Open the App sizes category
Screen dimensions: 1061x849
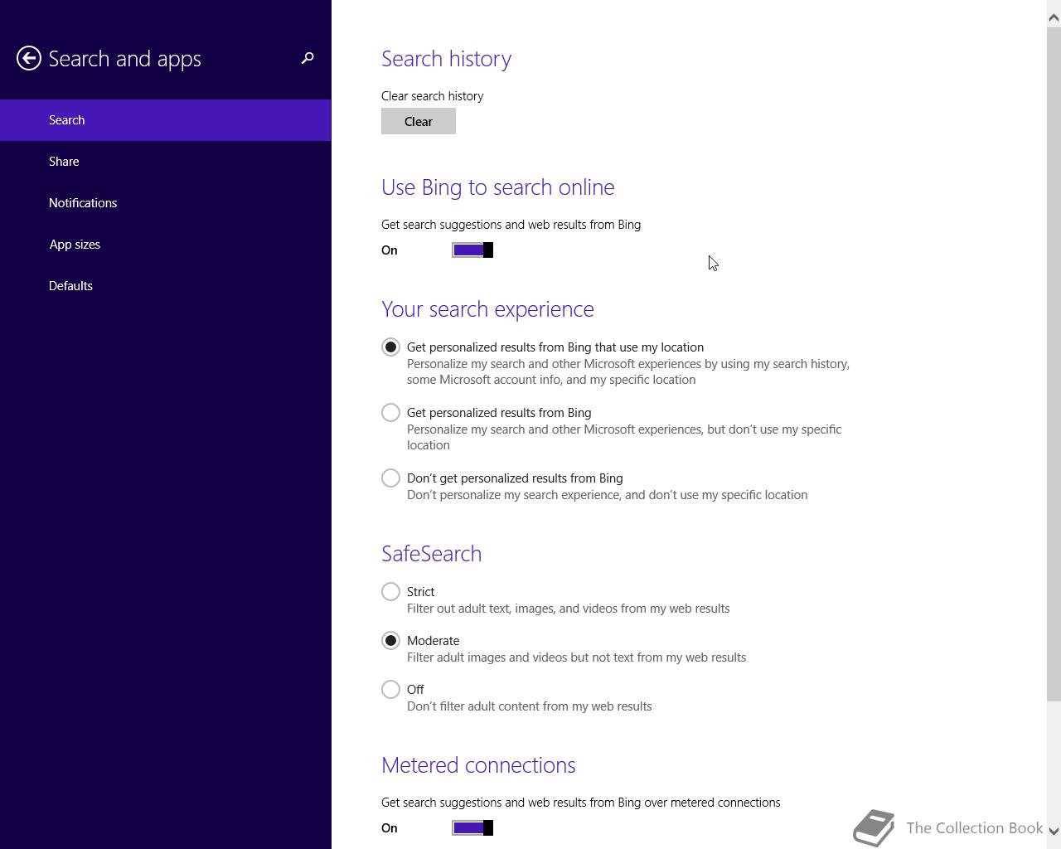(x=166, y=245)
